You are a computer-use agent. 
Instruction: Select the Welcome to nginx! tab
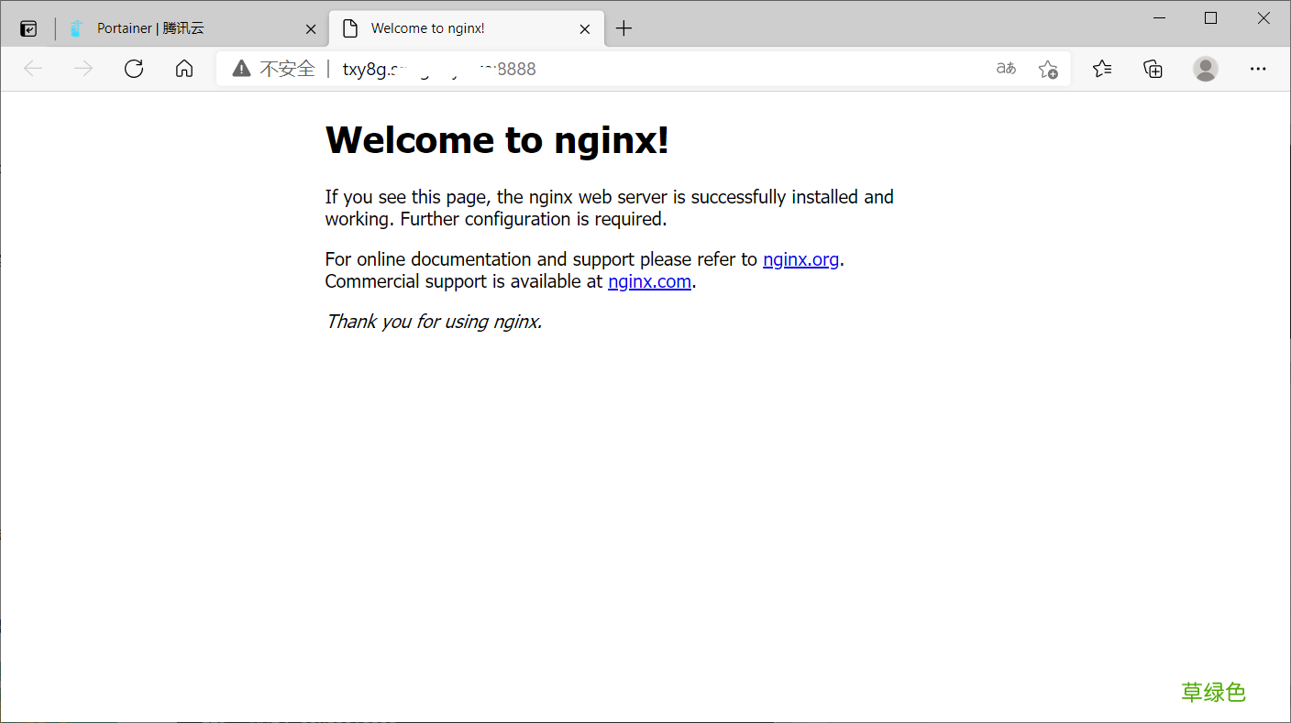tap(449, 28)
